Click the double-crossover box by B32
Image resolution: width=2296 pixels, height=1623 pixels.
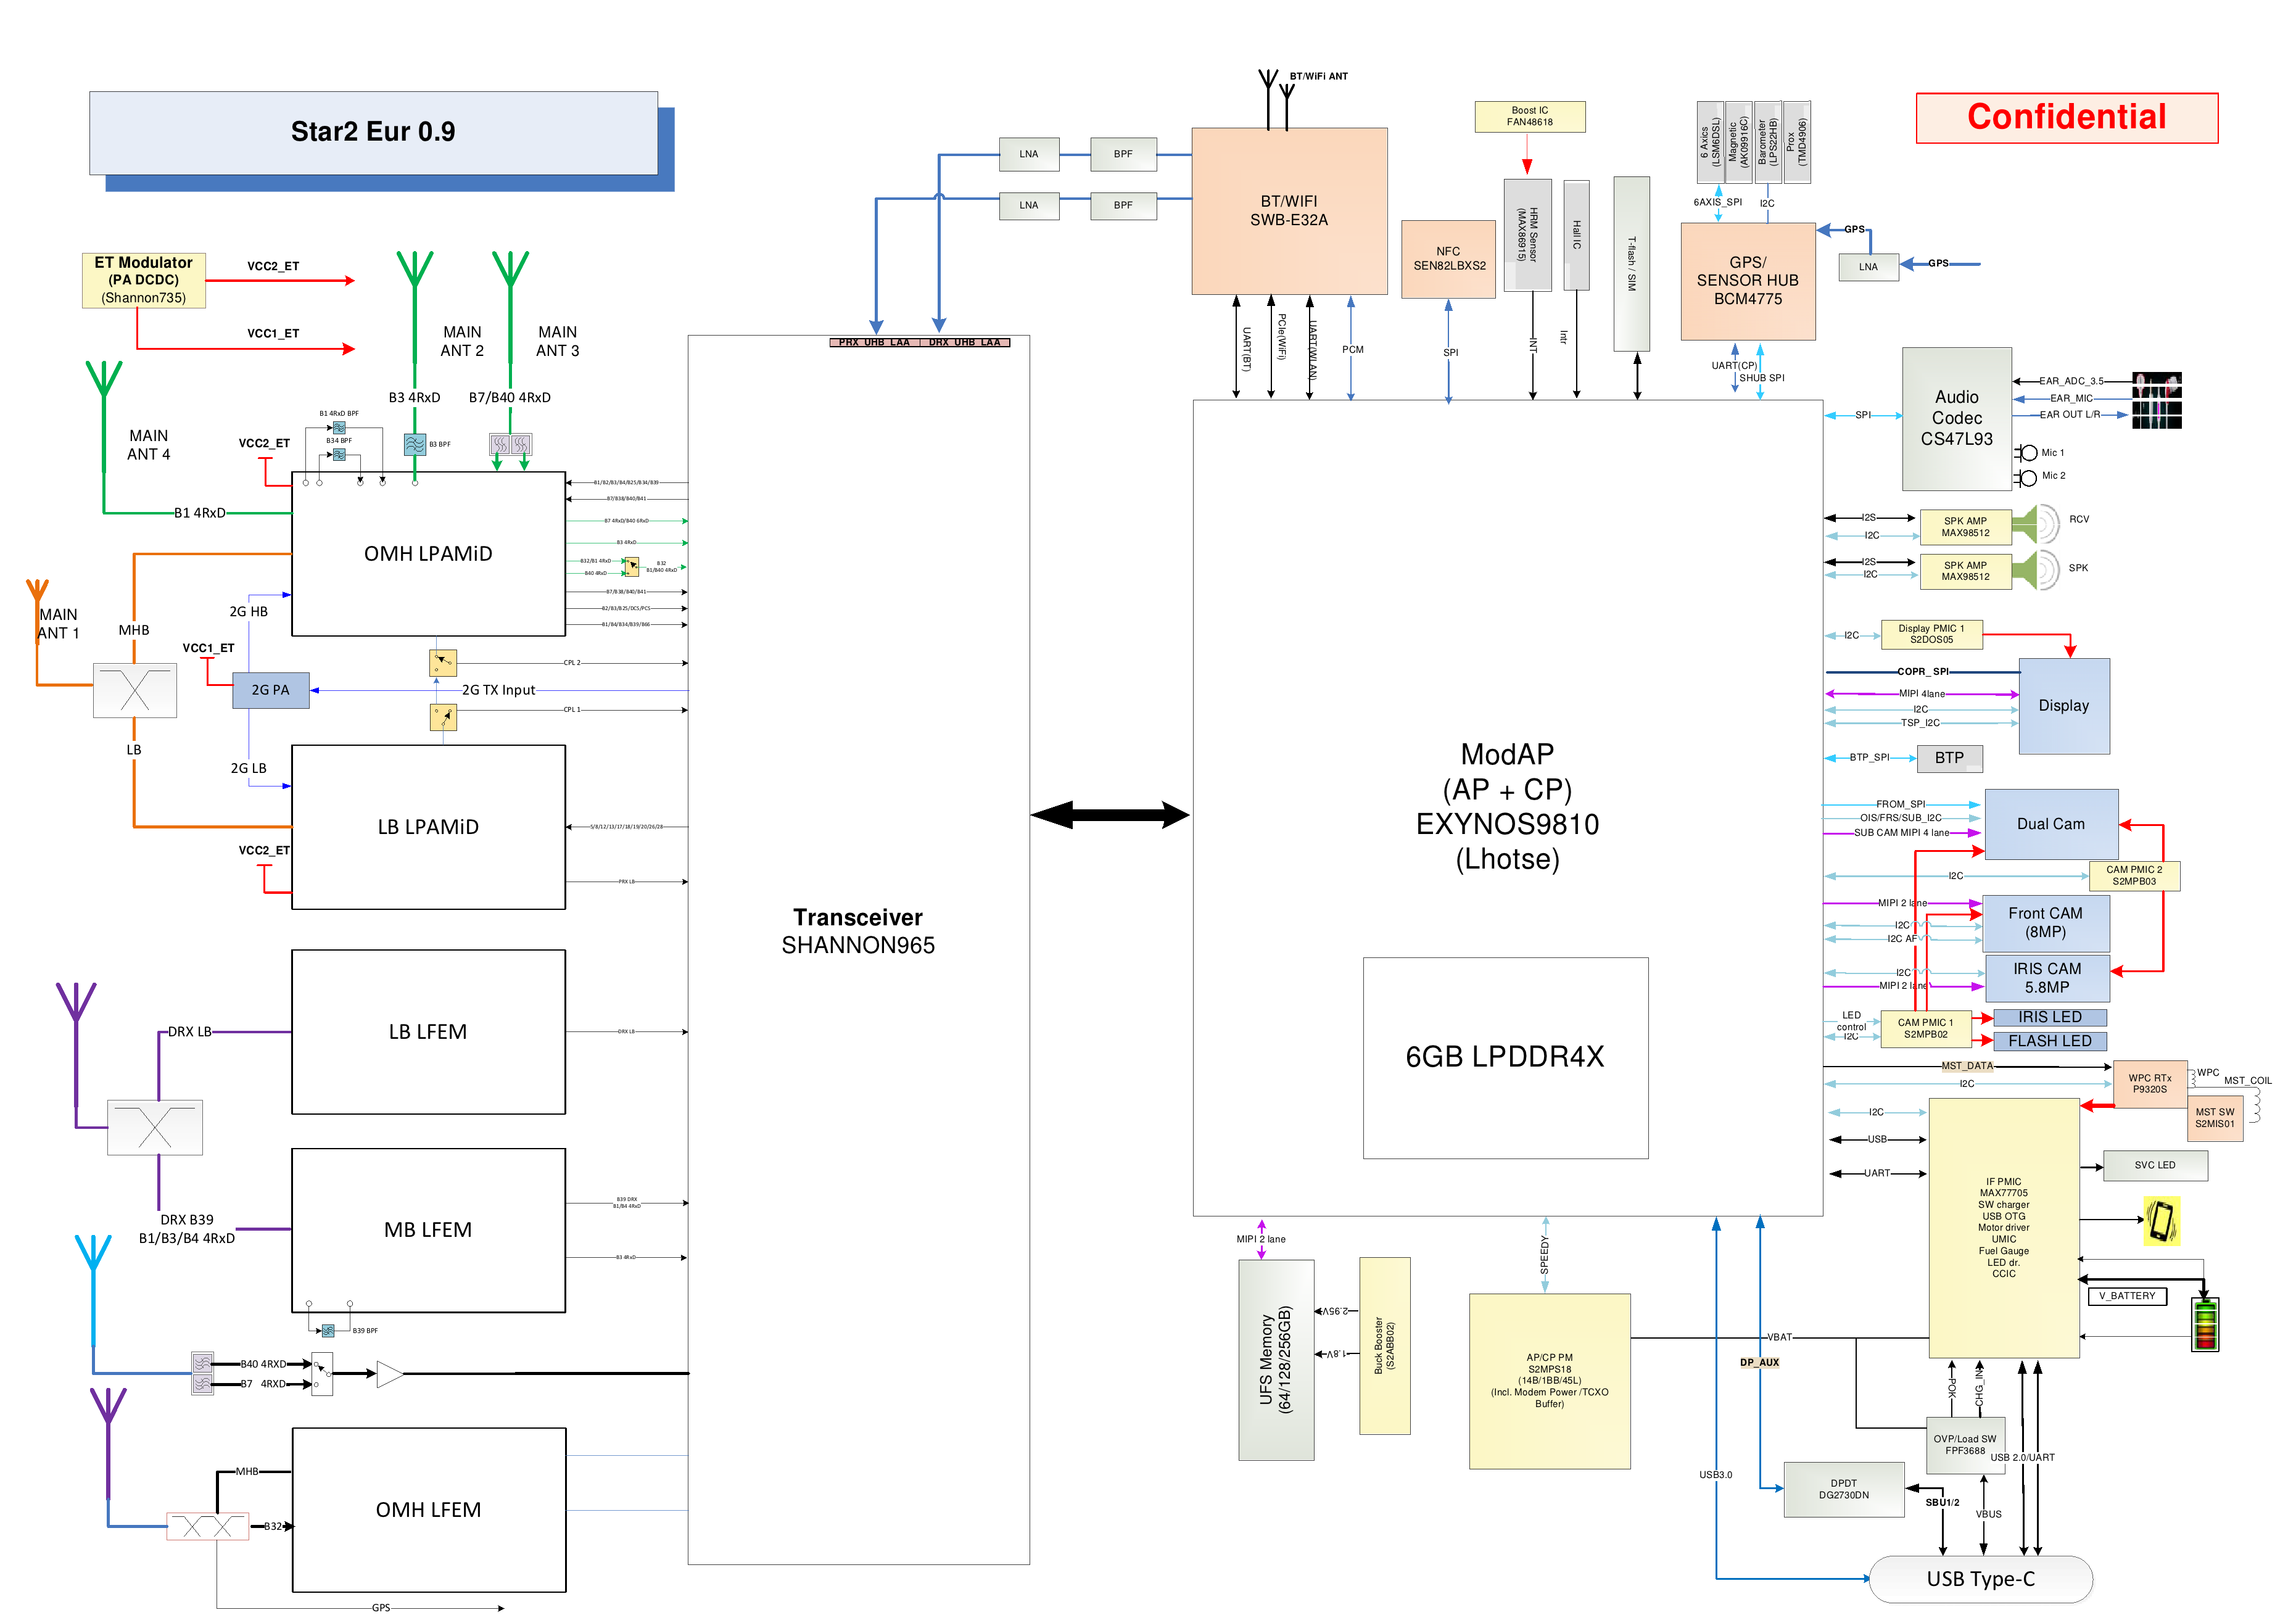click(208, 1526)
